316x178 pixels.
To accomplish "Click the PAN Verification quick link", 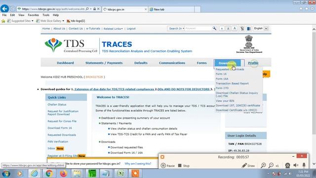I will (58, 141).
